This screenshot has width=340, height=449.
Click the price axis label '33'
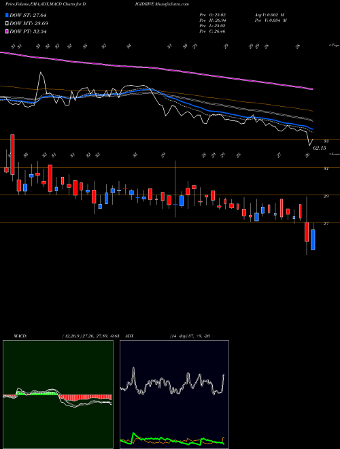click(x=326, y=142)
